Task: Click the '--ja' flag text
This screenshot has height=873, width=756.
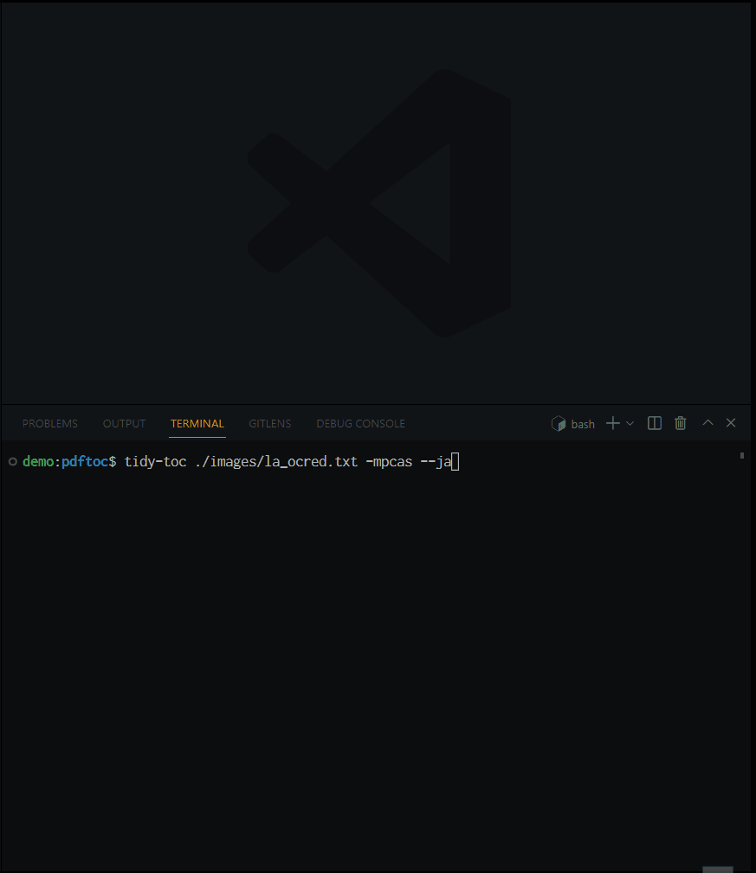Action: (x=436, y=461)
